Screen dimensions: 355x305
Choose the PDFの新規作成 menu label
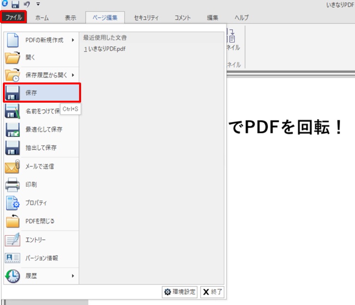pyautogui.click(x=44, y=40)
